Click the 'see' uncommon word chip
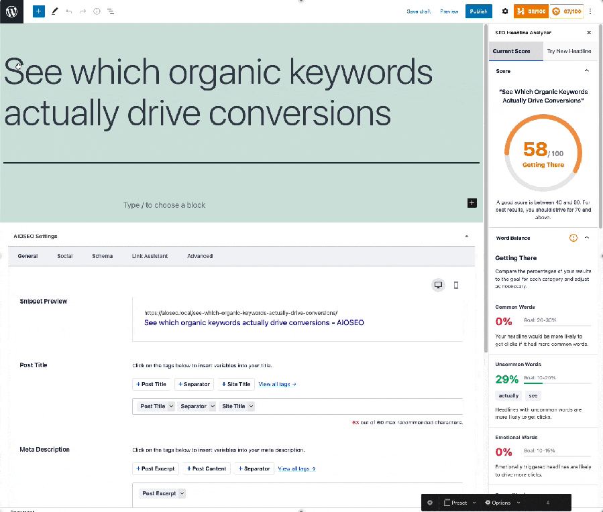Viewport: 603px width, 512px height. [x=533, y=395]
